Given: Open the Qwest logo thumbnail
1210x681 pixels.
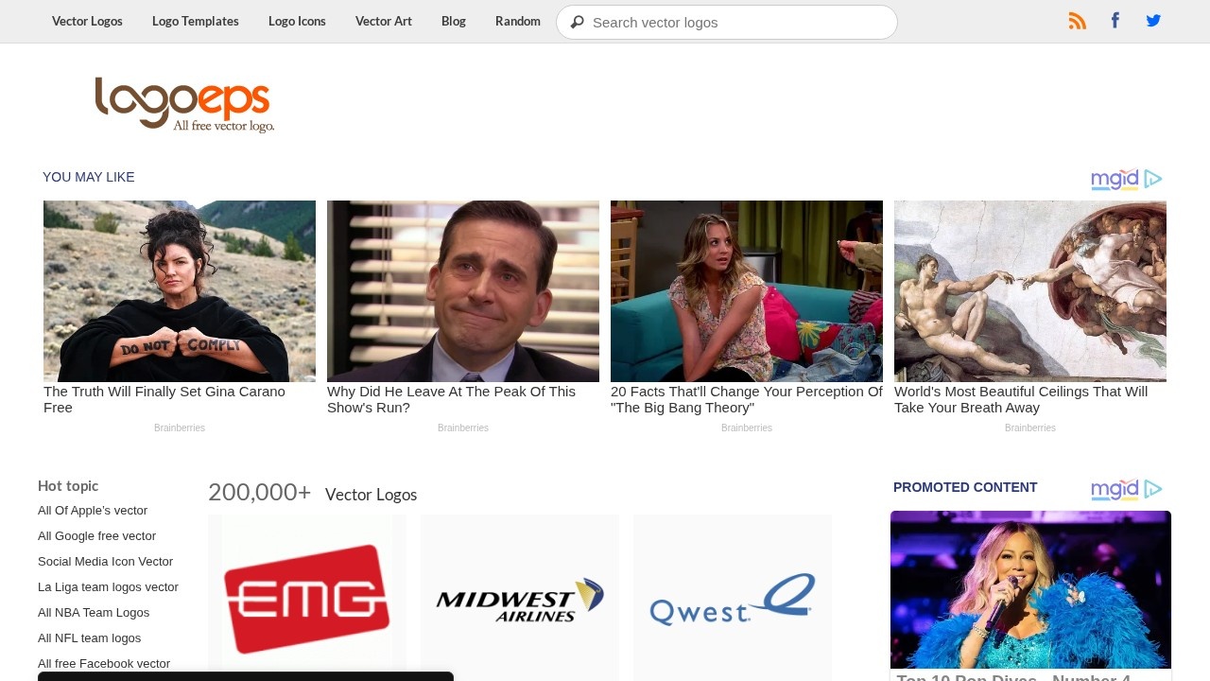Looking at the screenshot, I should (x=733, y=598).
